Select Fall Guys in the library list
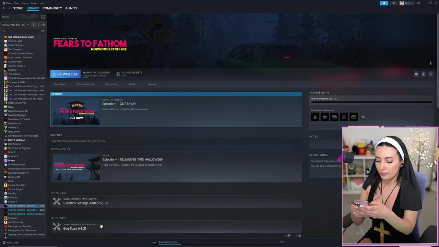This screenshot has height=247, width=439. click(x=13, y=198)
